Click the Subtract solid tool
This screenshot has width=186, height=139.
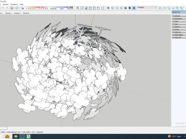click(x=173, y=8)
